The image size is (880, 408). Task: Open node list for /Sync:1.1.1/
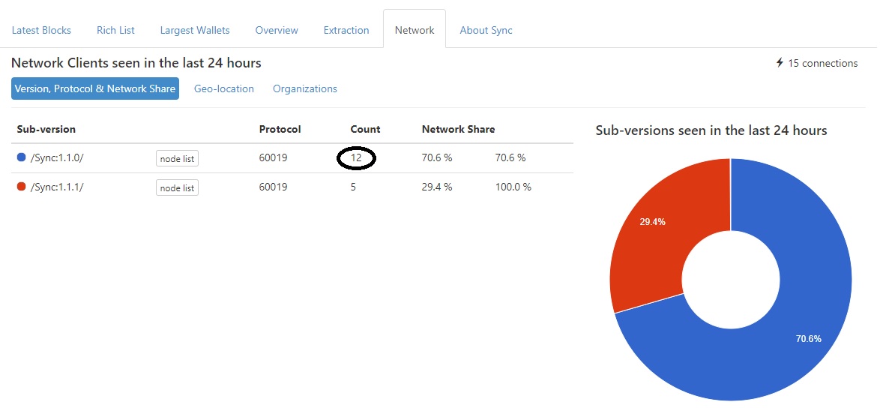[177, 188]
